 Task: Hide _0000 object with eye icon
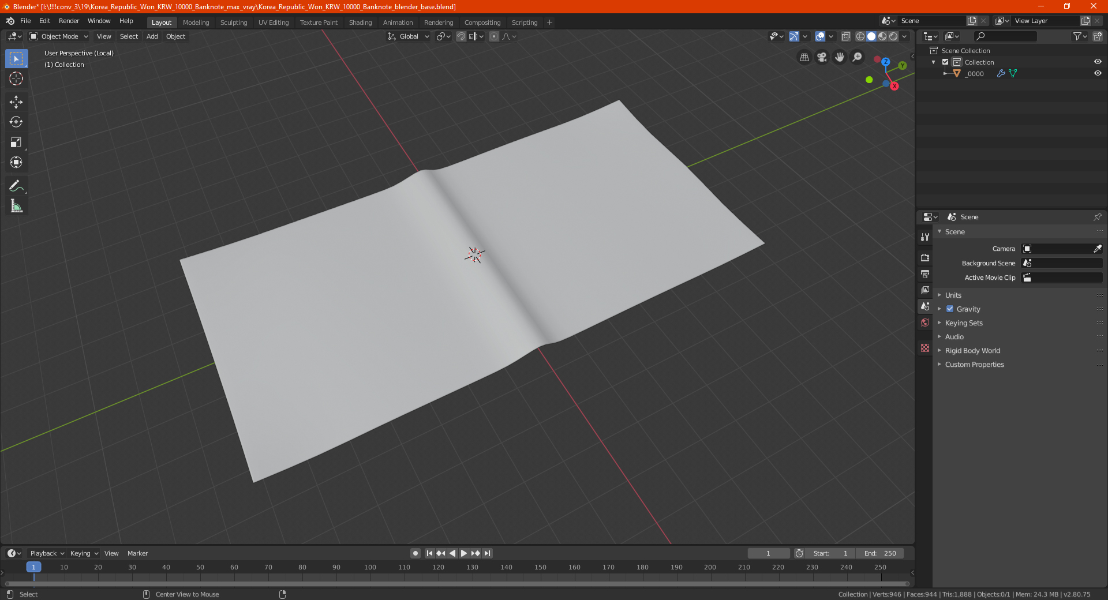click(1098, 73)
